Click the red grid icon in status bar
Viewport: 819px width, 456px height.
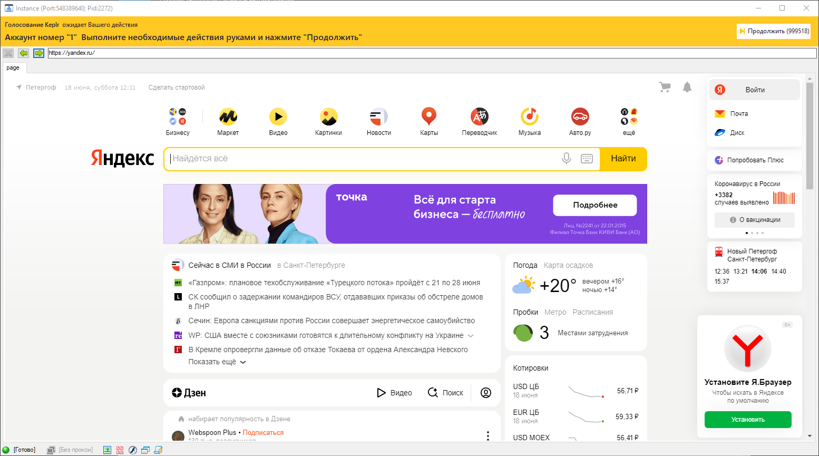(120, 450)
